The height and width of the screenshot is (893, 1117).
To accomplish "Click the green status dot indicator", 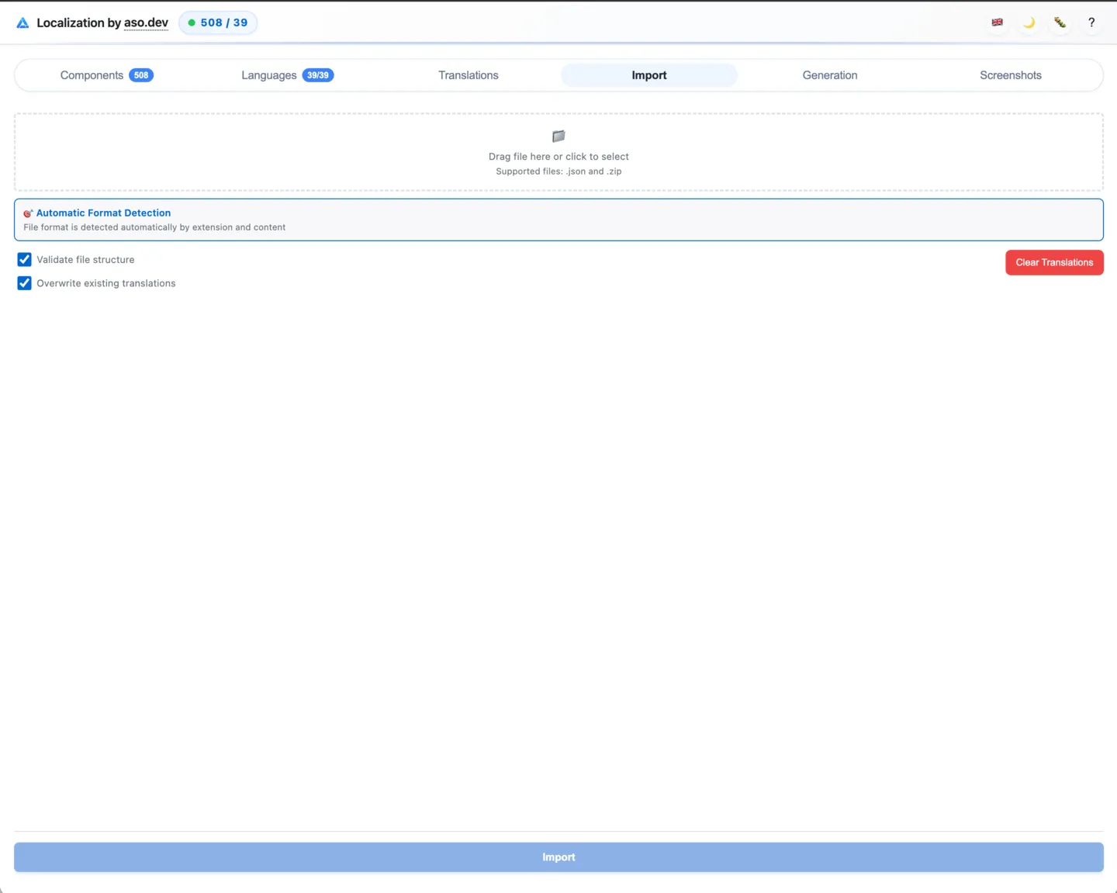I will coord(191,22).
